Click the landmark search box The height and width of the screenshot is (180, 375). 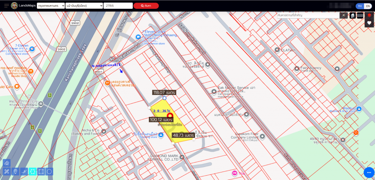pos(308,15)
